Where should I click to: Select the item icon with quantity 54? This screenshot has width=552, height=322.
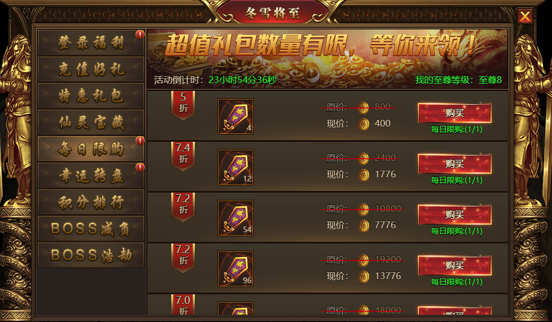point(236,218)
